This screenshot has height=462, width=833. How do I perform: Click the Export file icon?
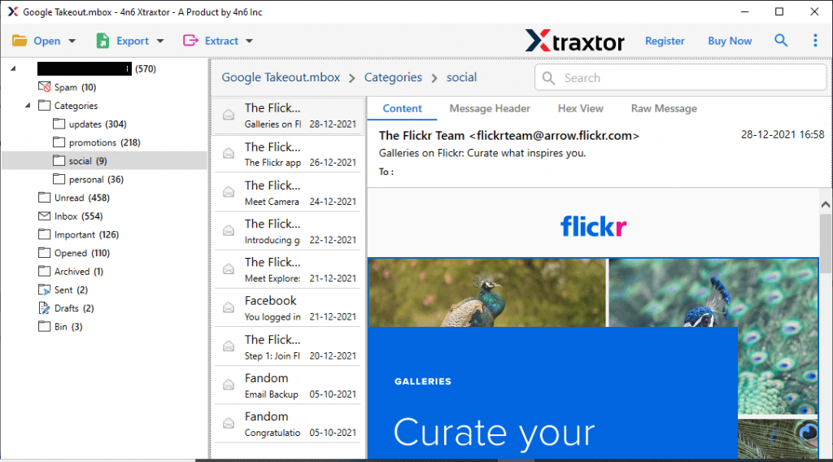102,41
